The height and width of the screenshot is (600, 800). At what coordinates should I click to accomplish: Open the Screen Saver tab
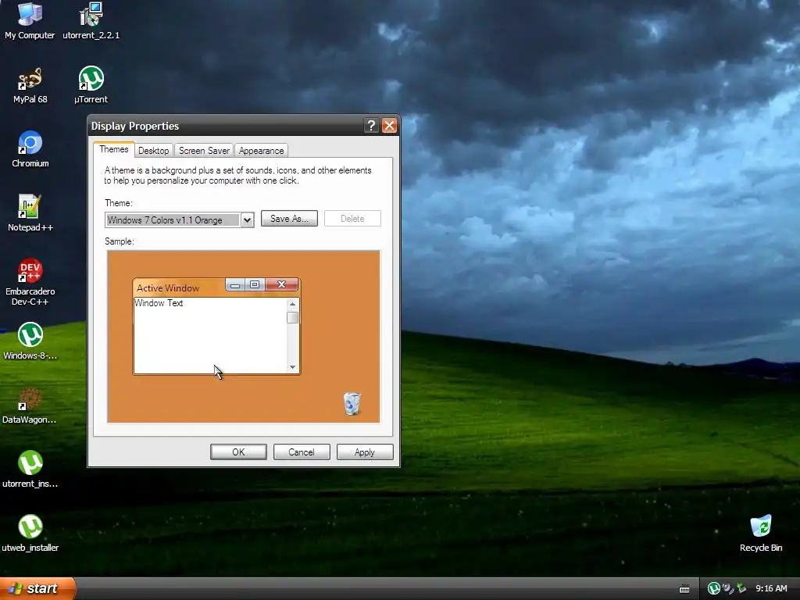click(204, 151)
